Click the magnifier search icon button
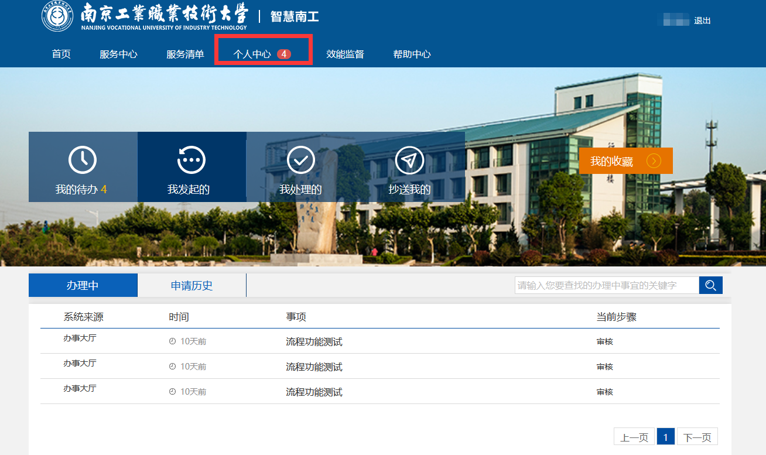This screenshot has height=455, width=766. (x=711, y=285)
